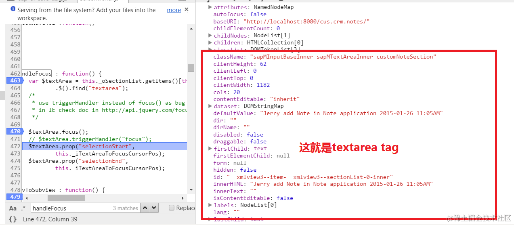Toggle case-sensitive search (Aa)
Screen dimensions: 514x225
point(13,208)
